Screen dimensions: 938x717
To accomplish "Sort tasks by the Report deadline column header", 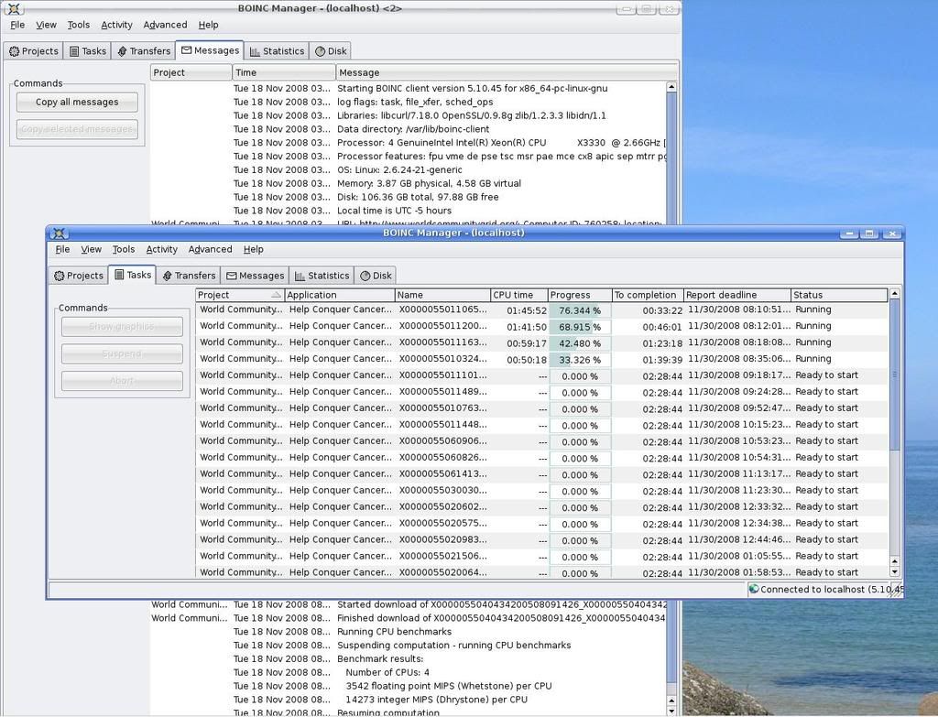I will click(x=736, y=295).
